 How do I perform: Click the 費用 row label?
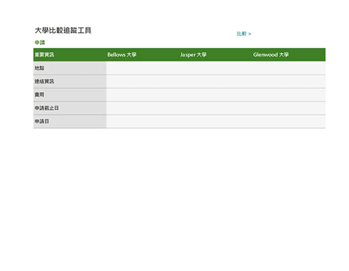(40, 95)
